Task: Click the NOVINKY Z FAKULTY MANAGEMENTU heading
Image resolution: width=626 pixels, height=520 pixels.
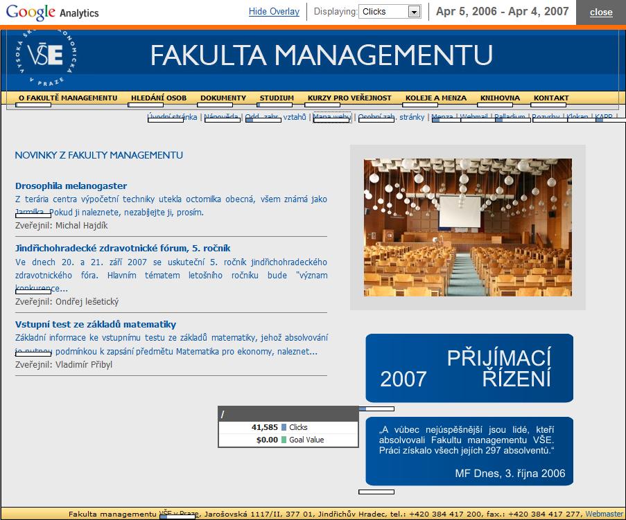Action: [98, 155]
